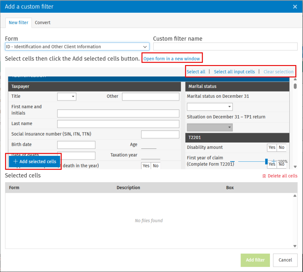Viewport: 303px width, 272px height.
Task: Set Disability amount to No
Action: (282, 148)
